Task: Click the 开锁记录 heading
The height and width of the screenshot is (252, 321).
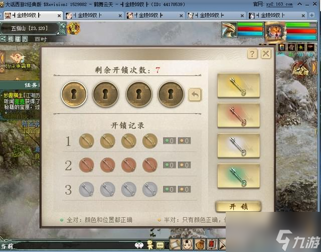Action: [127, 125]
